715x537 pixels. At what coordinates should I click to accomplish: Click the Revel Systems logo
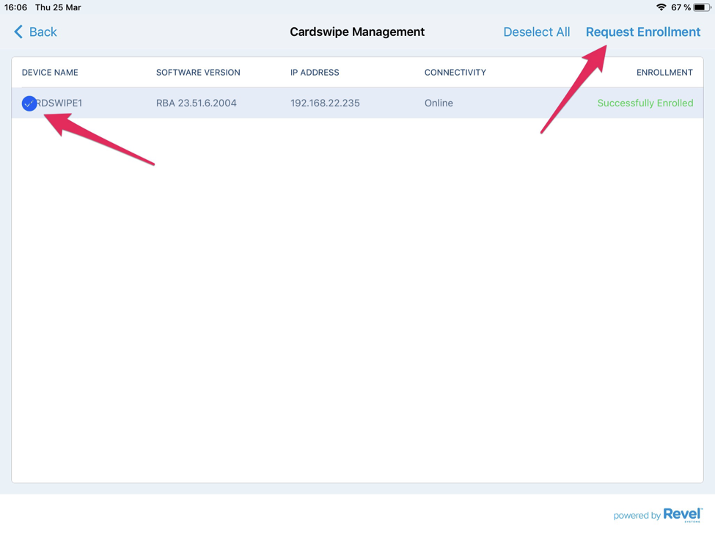point(682,514)
